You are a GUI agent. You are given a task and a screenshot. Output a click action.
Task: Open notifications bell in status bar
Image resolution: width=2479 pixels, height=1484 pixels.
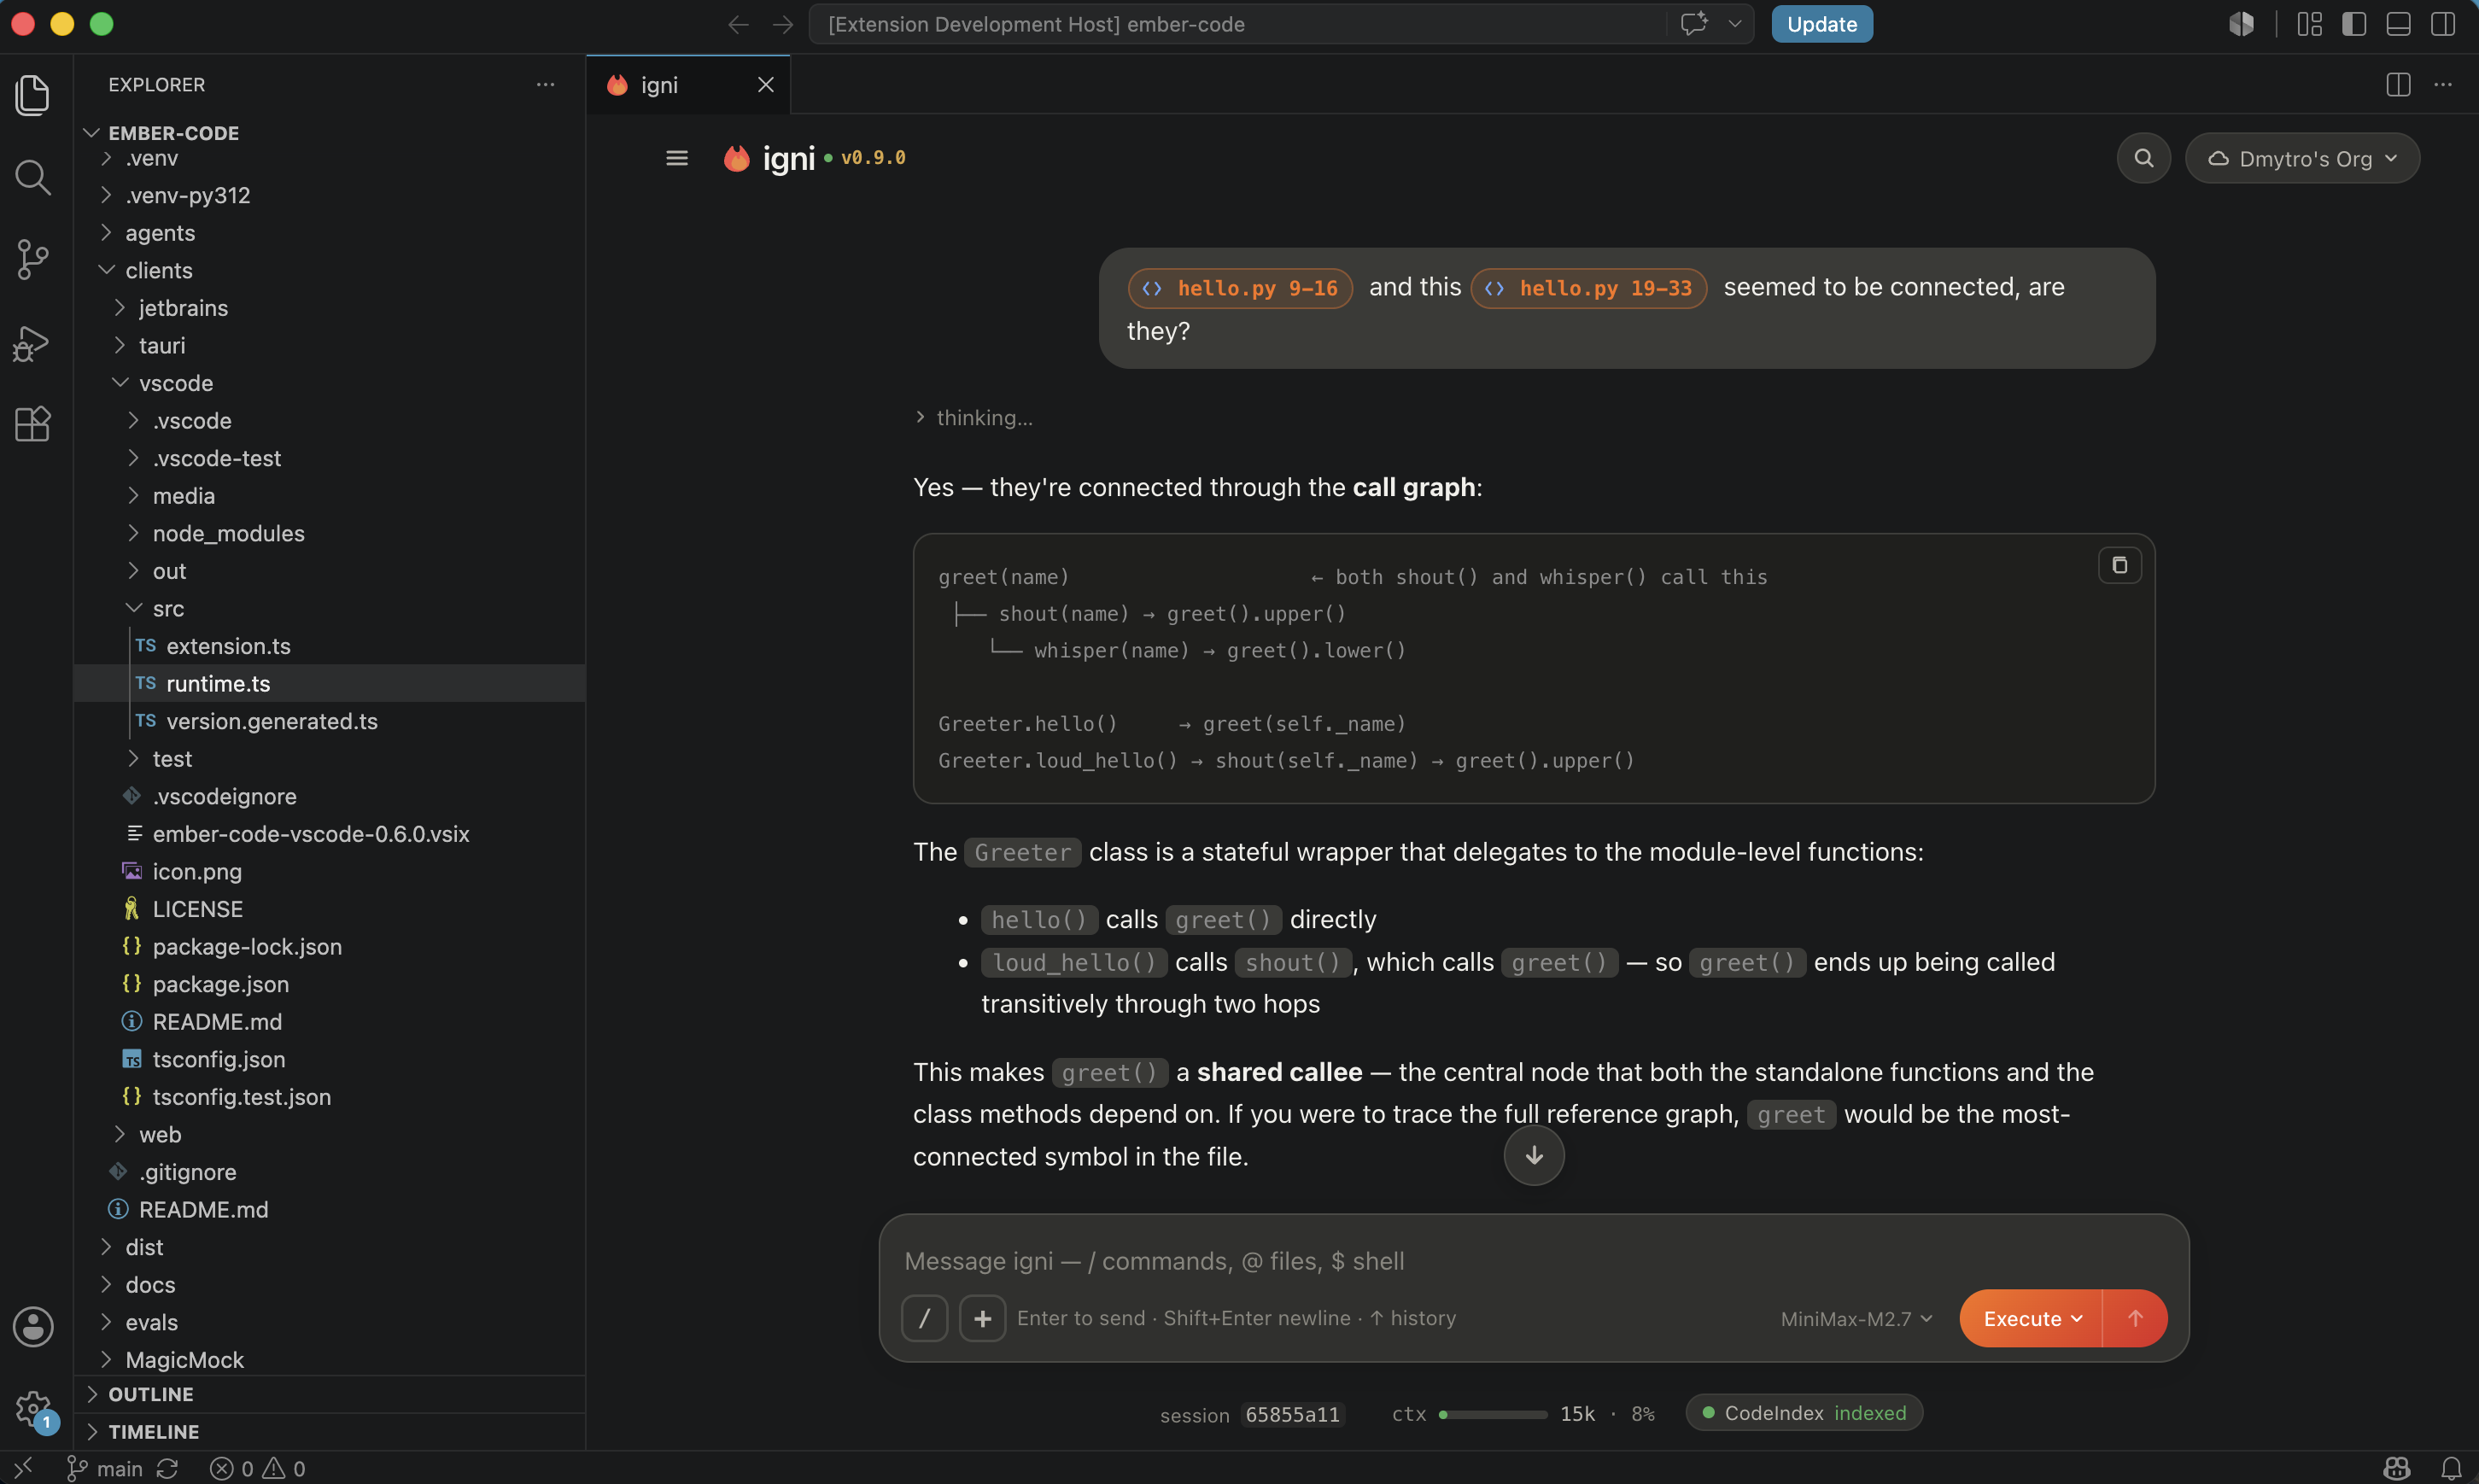[x=2451, y=1468]
